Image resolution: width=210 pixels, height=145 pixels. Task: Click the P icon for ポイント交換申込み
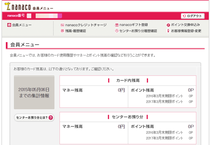168,25
